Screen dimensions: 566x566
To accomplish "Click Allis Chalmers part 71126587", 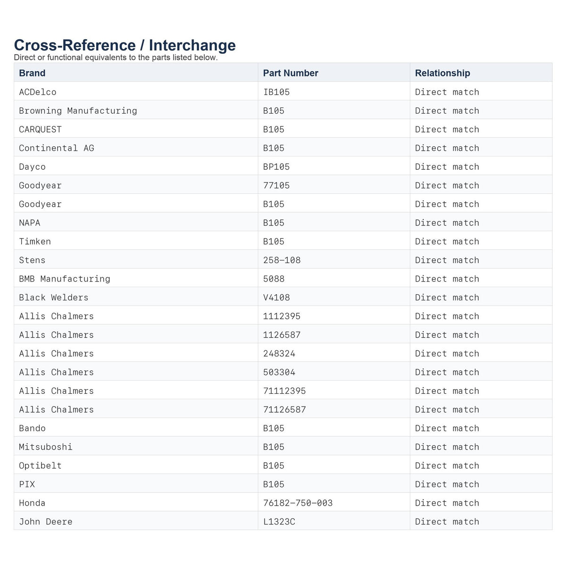I will 284,409.
